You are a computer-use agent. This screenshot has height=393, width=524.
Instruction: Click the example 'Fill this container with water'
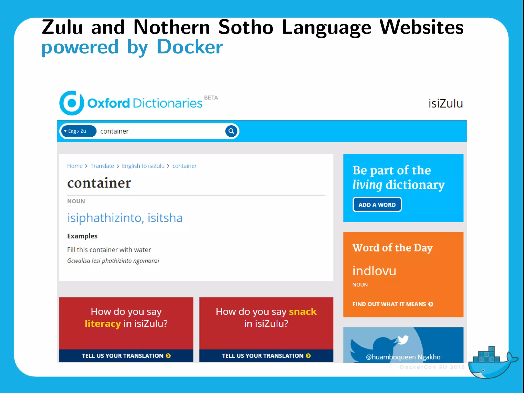(109, 250)
